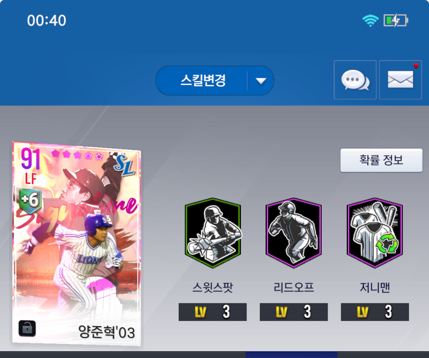
Task: Expand the 스킬변경 dropdown arrow
Action: pos(261,81)
